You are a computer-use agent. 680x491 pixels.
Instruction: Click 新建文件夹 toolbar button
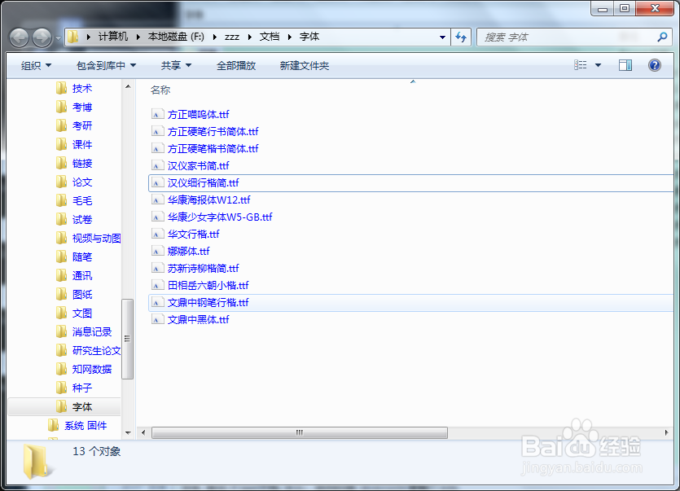click(305, 65)
